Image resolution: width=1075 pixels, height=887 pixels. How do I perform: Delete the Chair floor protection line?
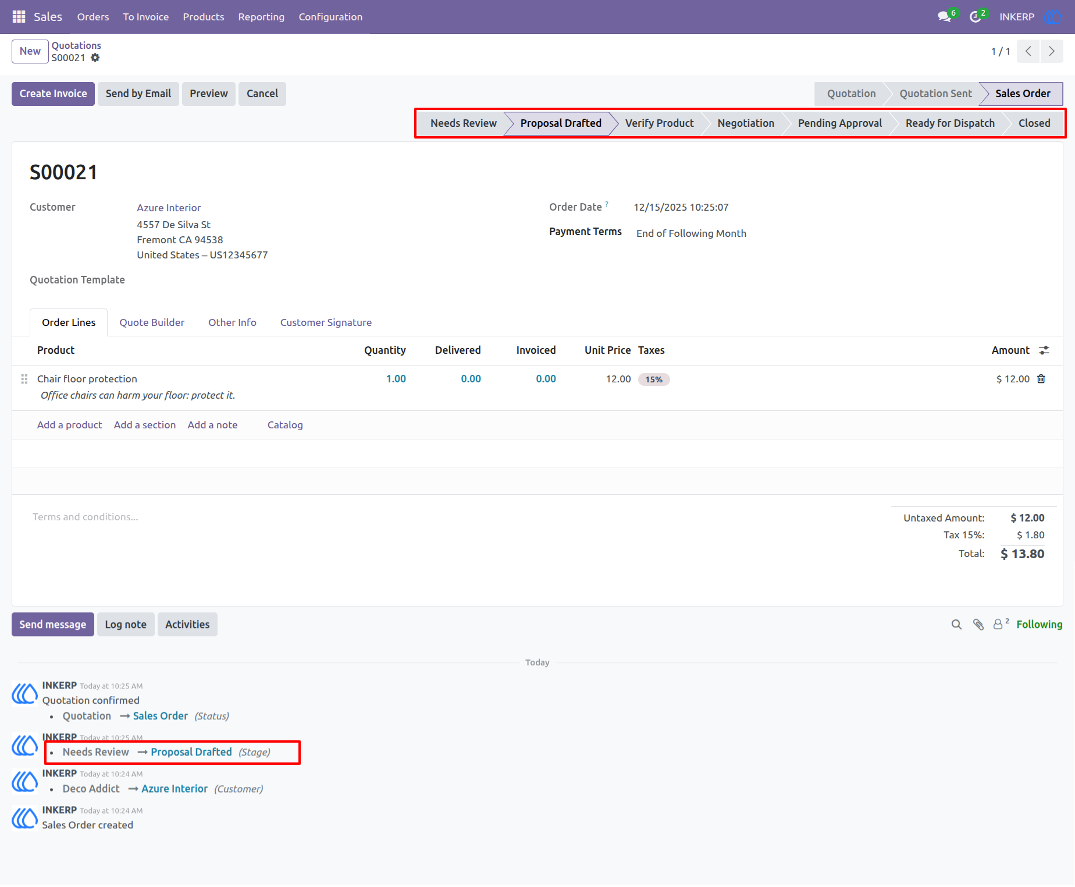tap(1041, 379)
